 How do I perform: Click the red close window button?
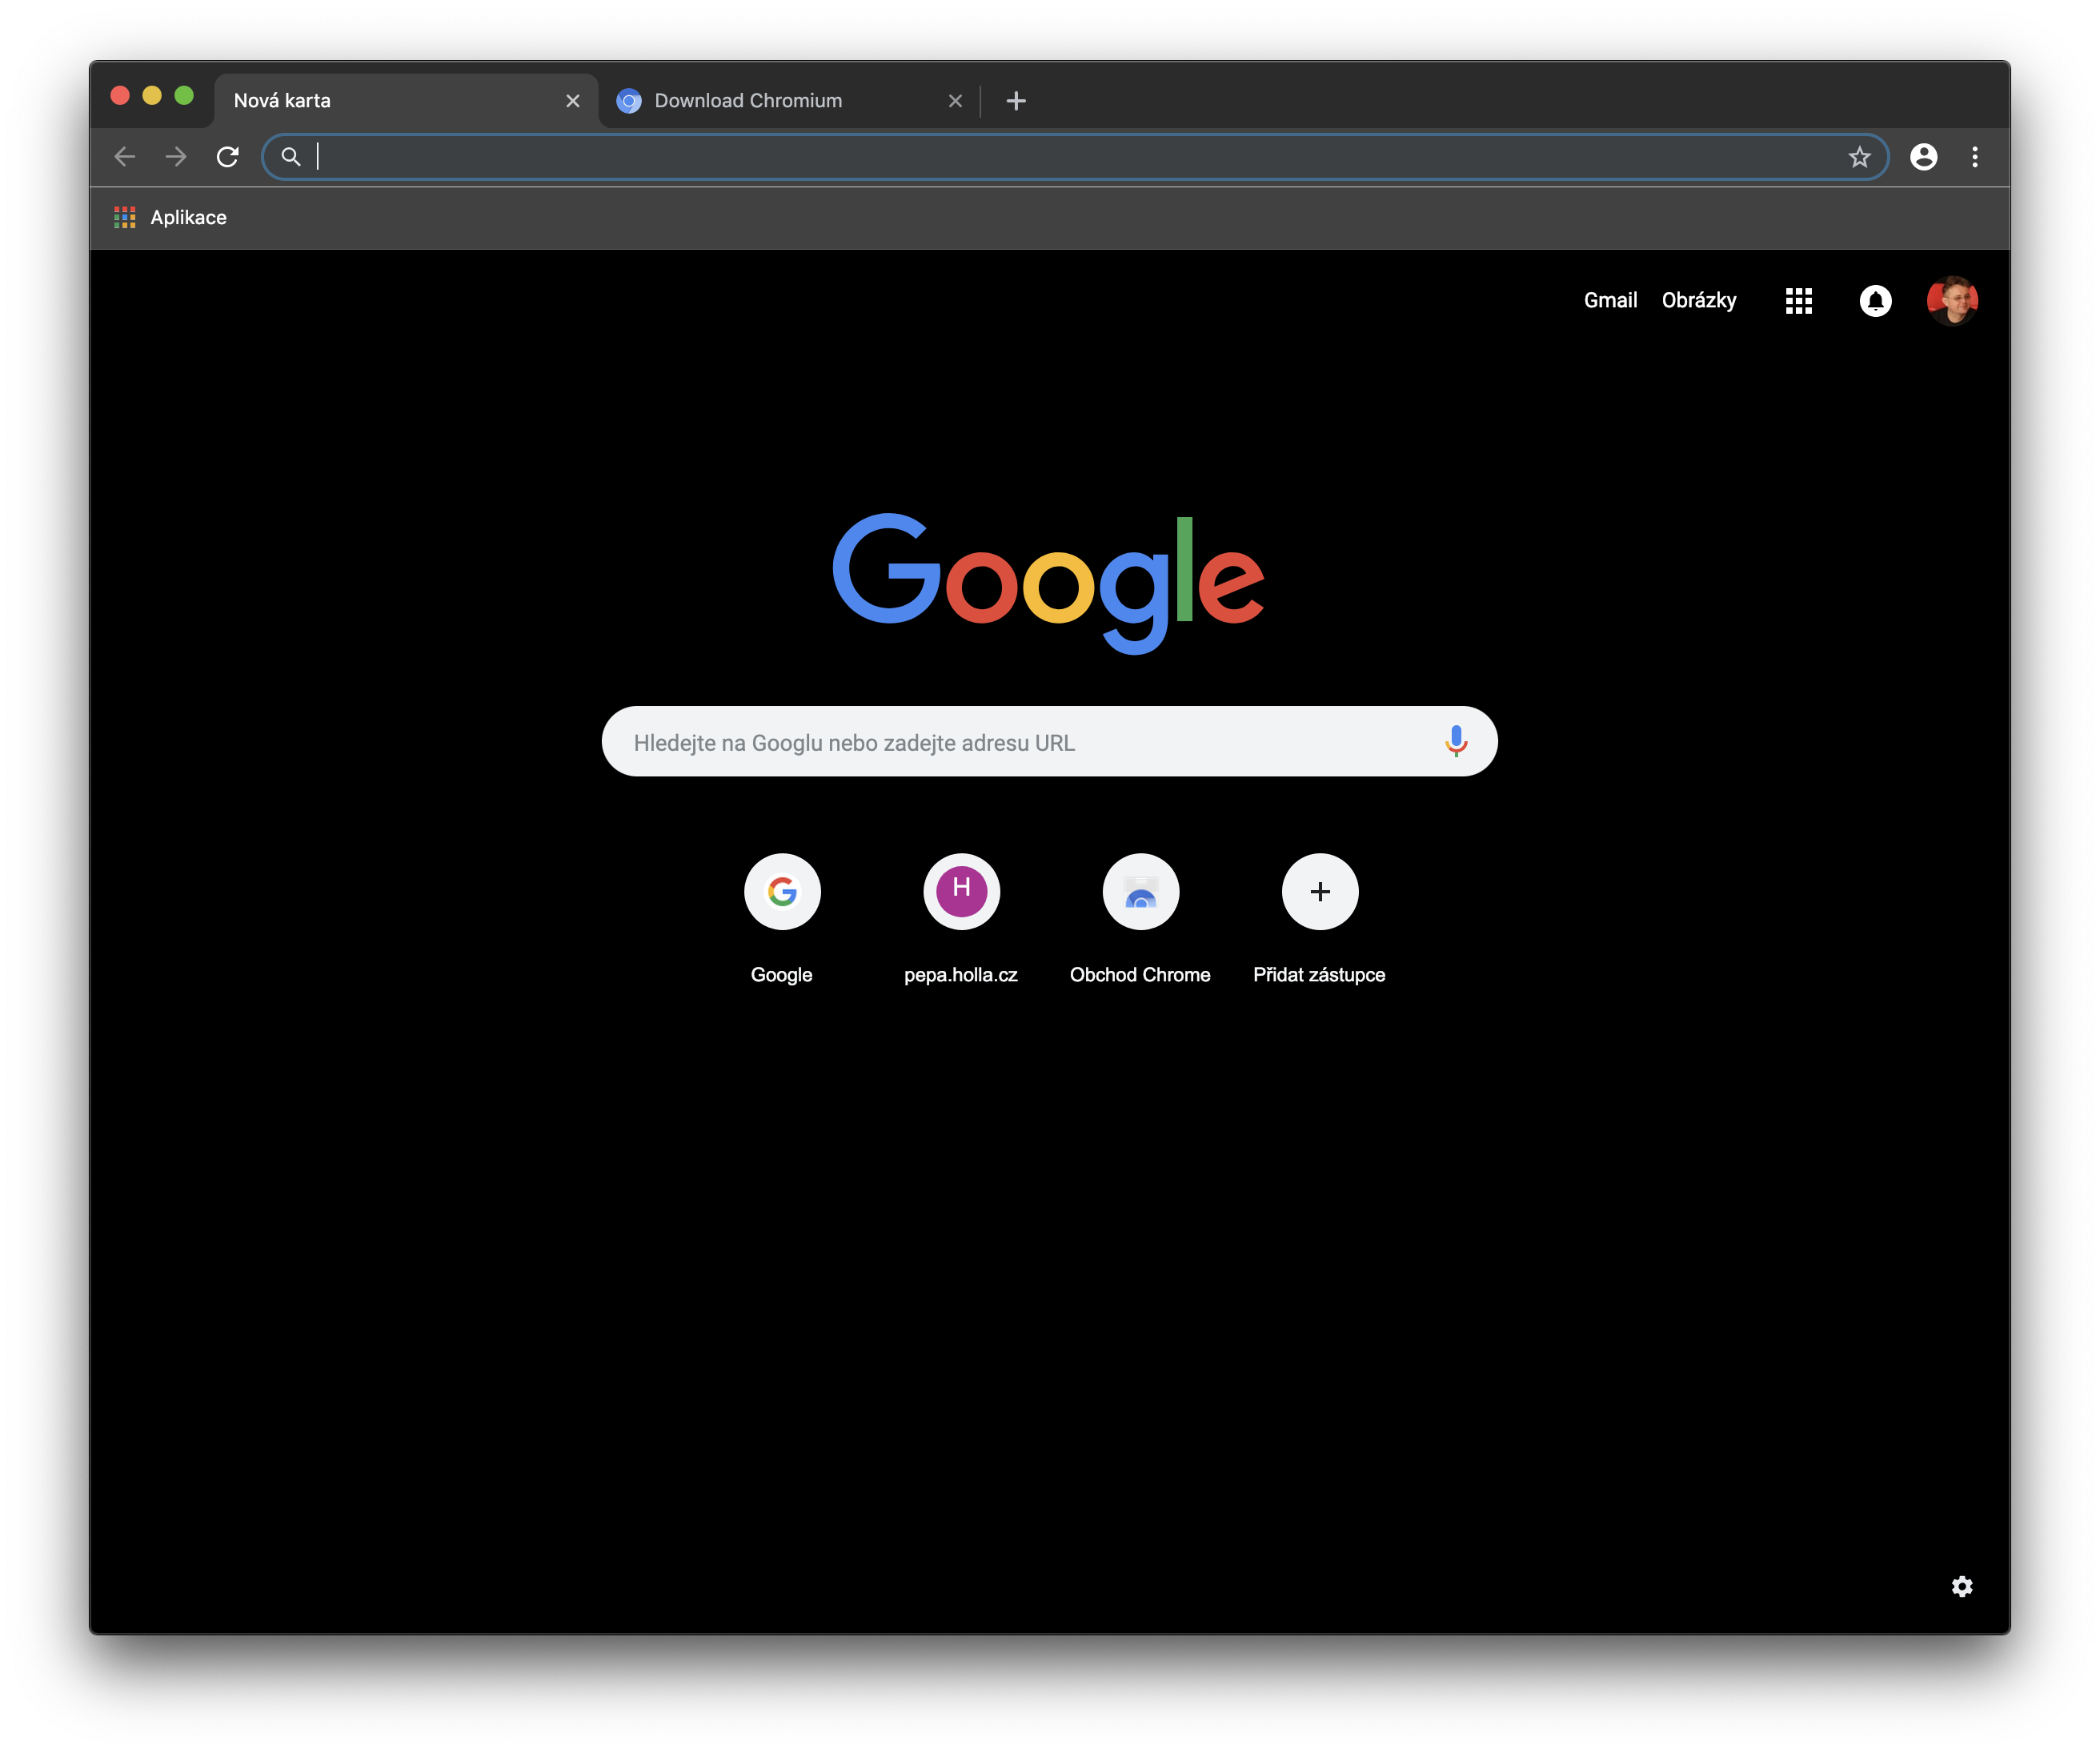coord(120,95)
